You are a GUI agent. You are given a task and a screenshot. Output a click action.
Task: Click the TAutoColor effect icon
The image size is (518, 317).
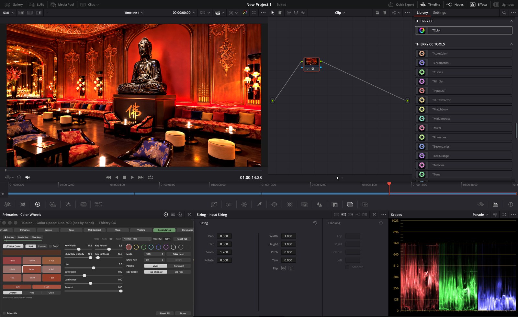422,54
